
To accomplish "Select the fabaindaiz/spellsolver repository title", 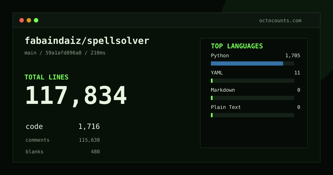I will [x=87, y=41].
